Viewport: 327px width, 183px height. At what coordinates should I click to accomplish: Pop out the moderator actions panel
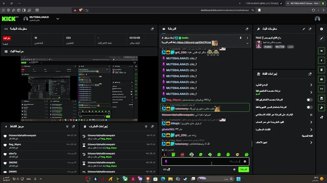(152, 127)
